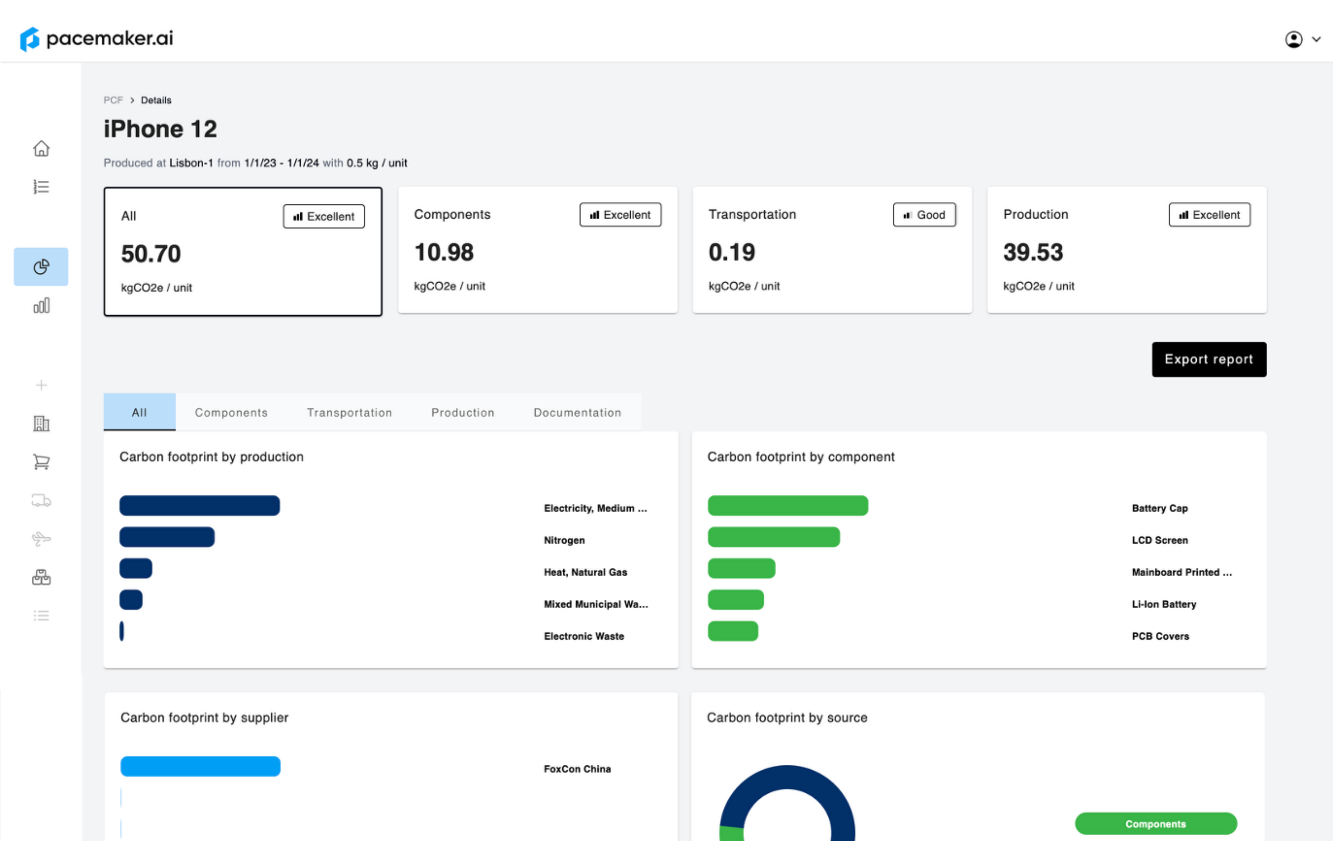Click the LCD Screen green bar
This screenshot has height=841, width=1333.
pyautogui.click(x=774, y=537)
